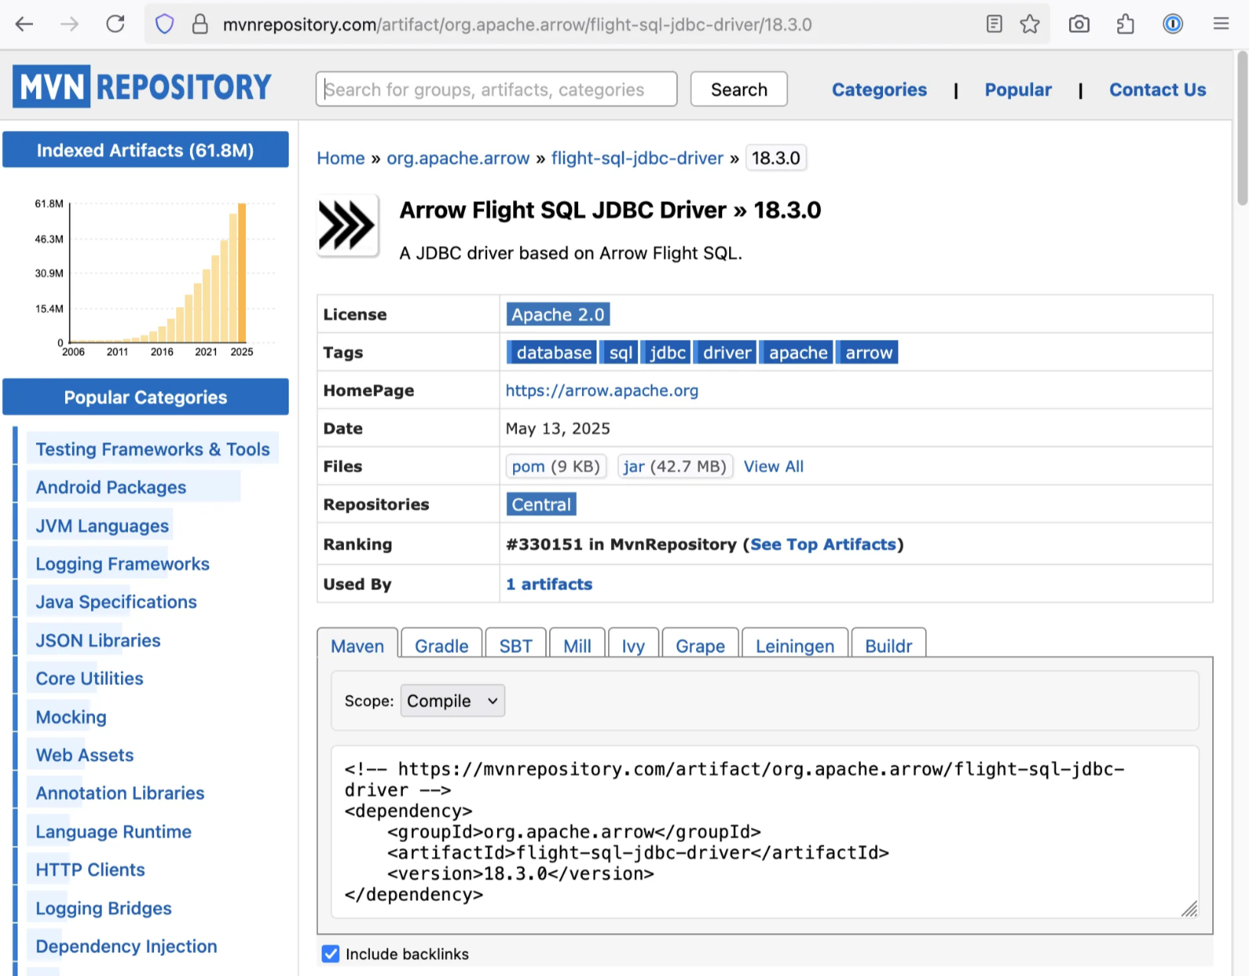Toggle reader view icon in address bar
This screenshot has height=976, width=1249.
[x=994, y=24]
